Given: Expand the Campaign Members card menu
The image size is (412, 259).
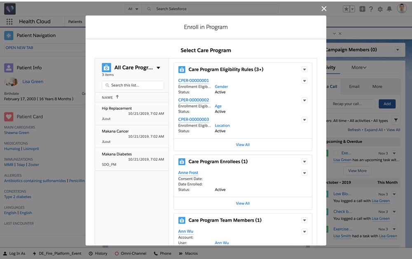Looking at the screenshot, I should [x=398, y=50].
